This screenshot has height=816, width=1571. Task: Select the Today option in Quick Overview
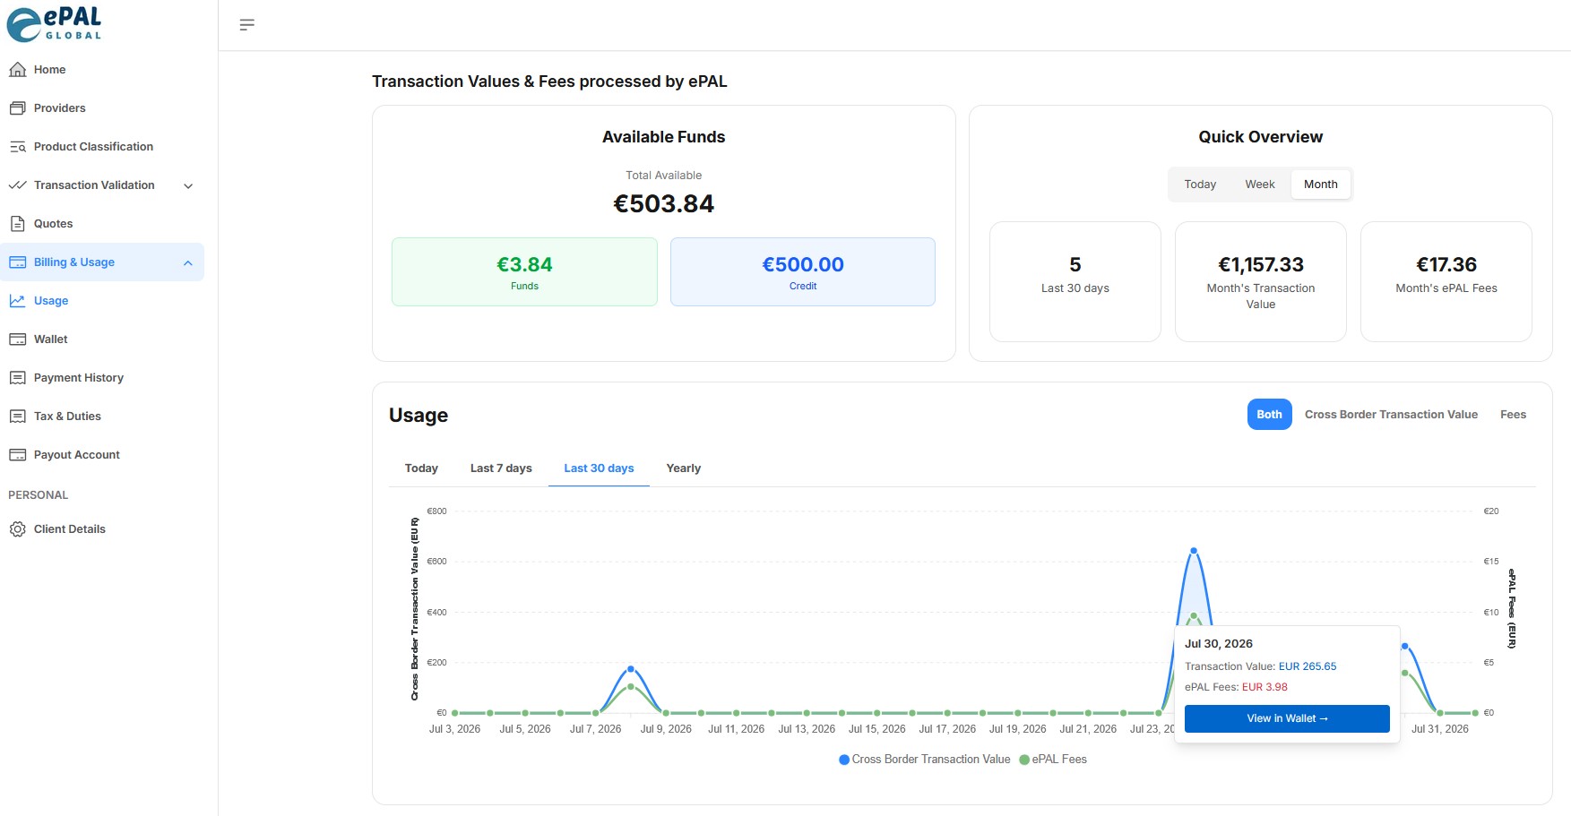click(x=1200, y=185)
